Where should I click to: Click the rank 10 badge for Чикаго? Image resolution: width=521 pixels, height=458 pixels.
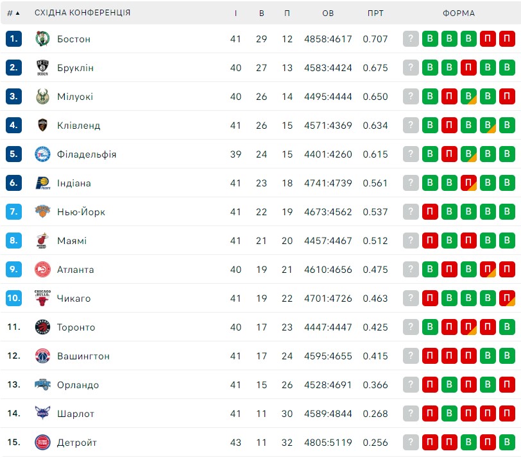tap(13, 298)
